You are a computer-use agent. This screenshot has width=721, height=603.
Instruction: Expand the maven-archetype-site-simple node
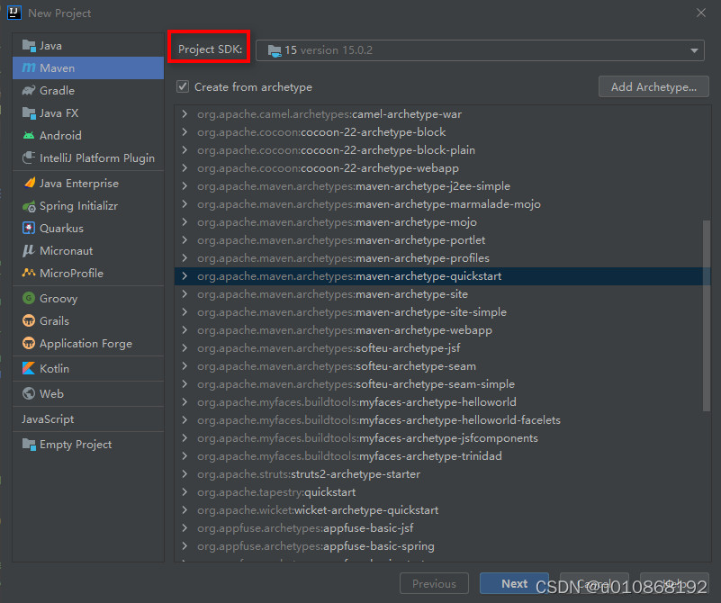(x=185, y=312)
